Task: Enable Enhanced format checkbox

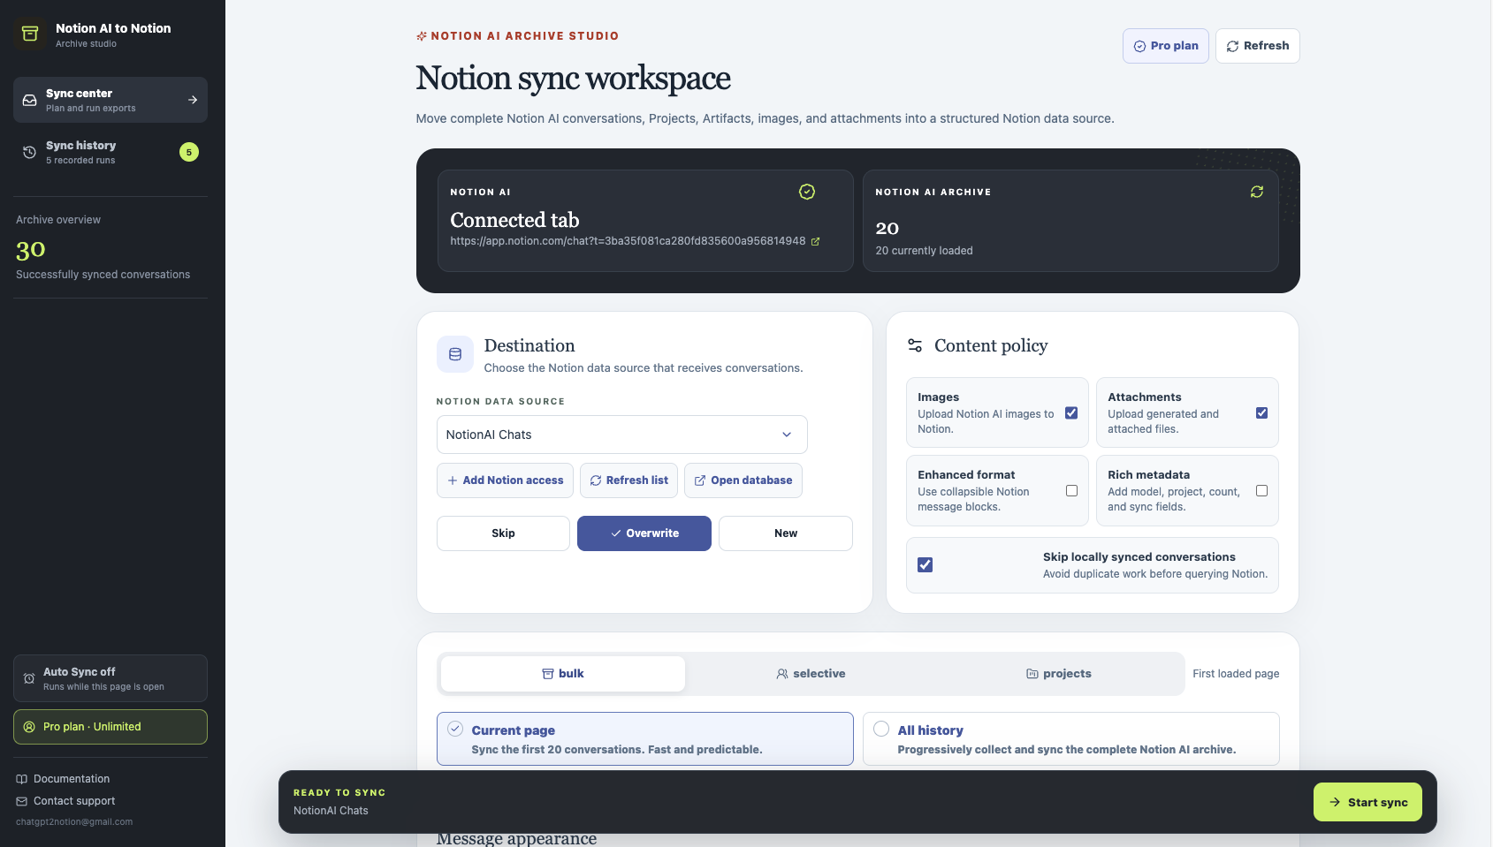Action: point(1071,491)
